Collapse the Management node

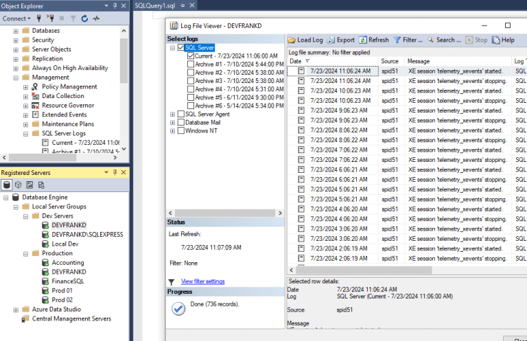click(x=16, y=78)
